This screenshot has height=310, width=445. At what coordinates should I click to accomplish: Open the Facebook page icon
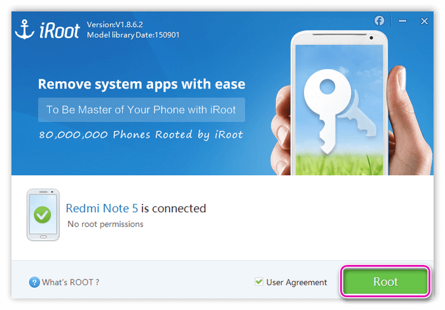[x=379, y=21]
